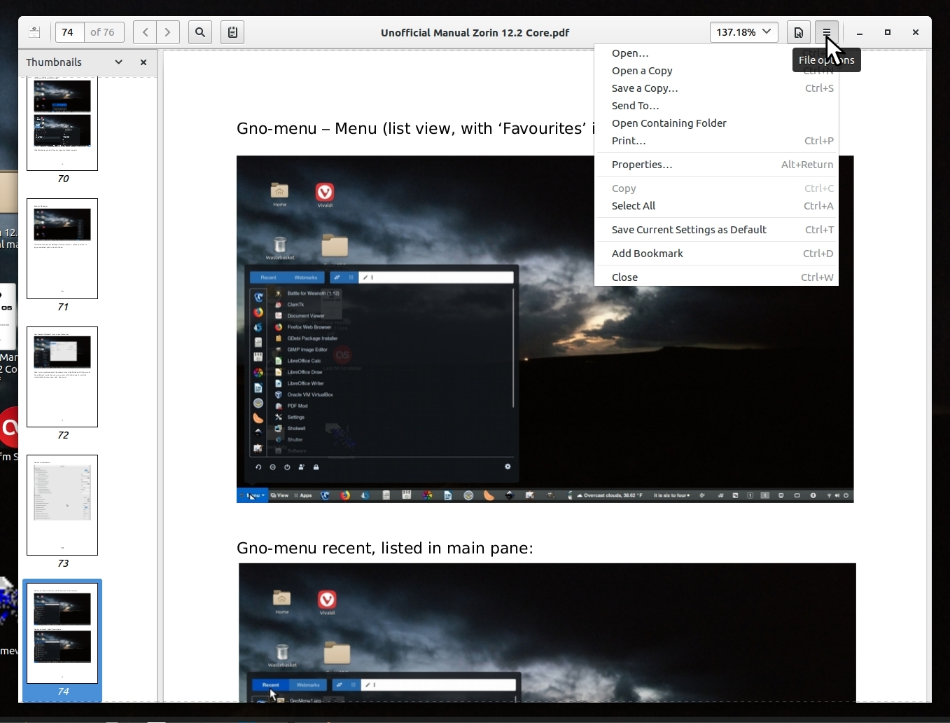
Task: Expand the Thumbnails sidebar dropdown
Action: [x=118, y=62]
